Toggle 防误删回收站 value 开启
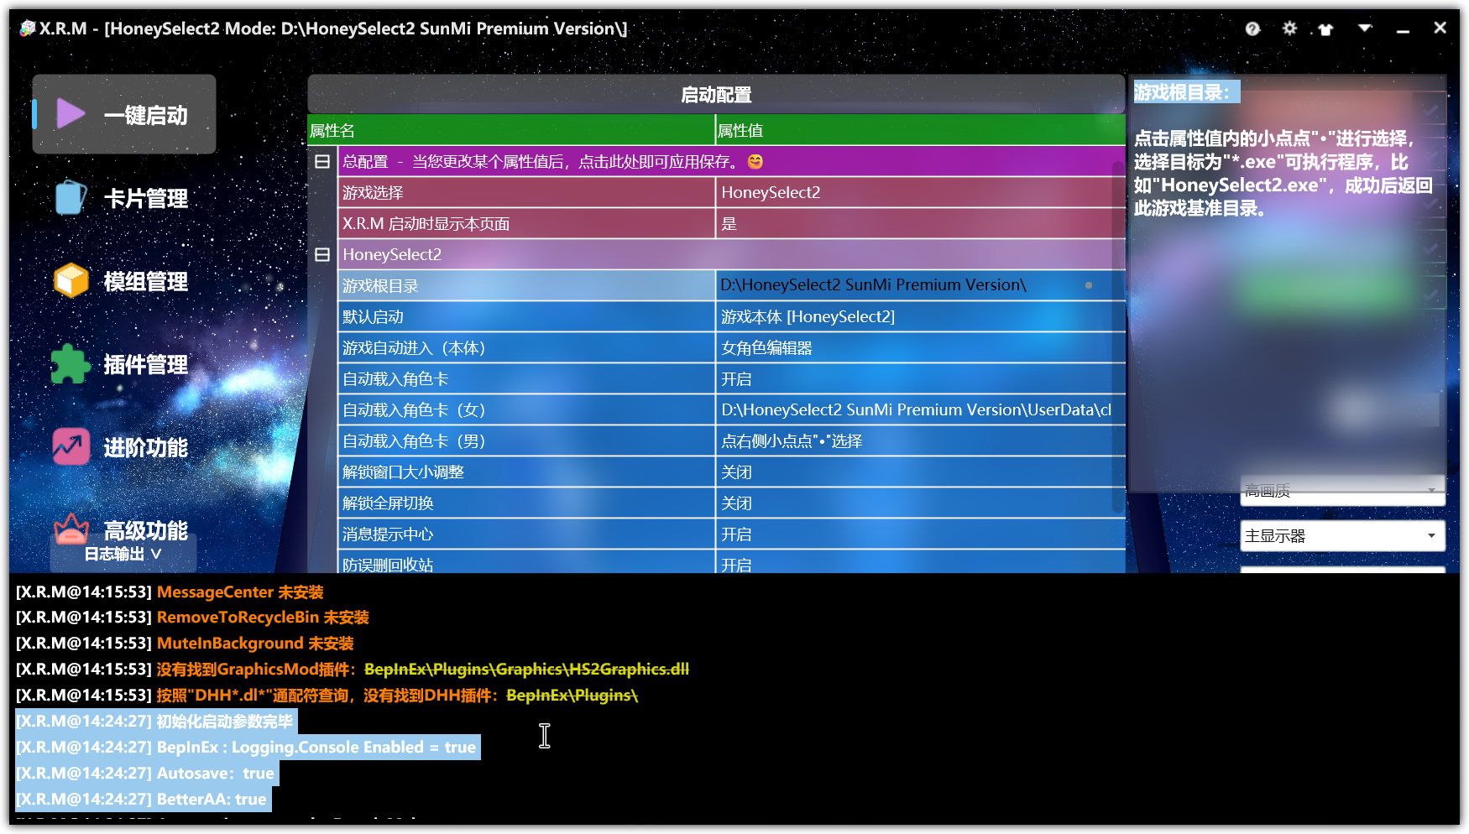This screenshot has height=834, width=1469. [920, 563]
